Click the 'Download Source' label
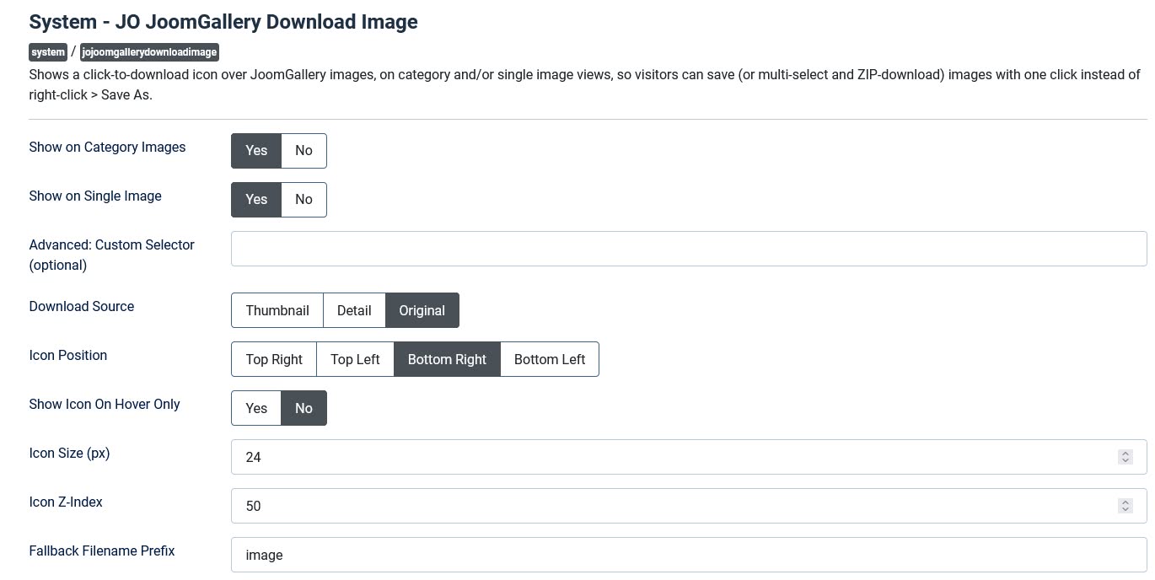This screenshot has height=580, width=1155. 82,306
